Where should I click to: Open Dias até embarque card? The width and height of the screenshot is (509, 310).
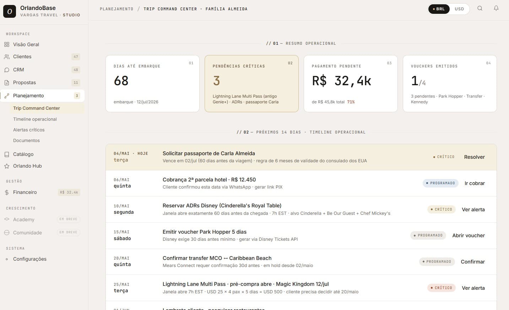pyautogui.click(x=152, y=84)
